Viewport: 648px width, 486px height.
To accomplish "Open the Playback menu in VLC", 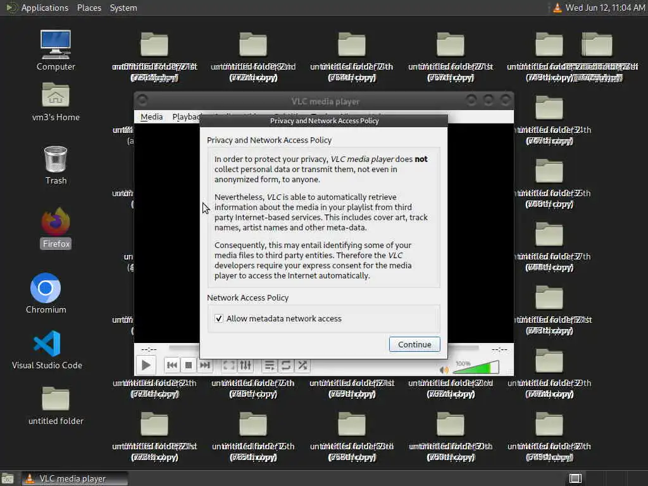I will 187,117.
